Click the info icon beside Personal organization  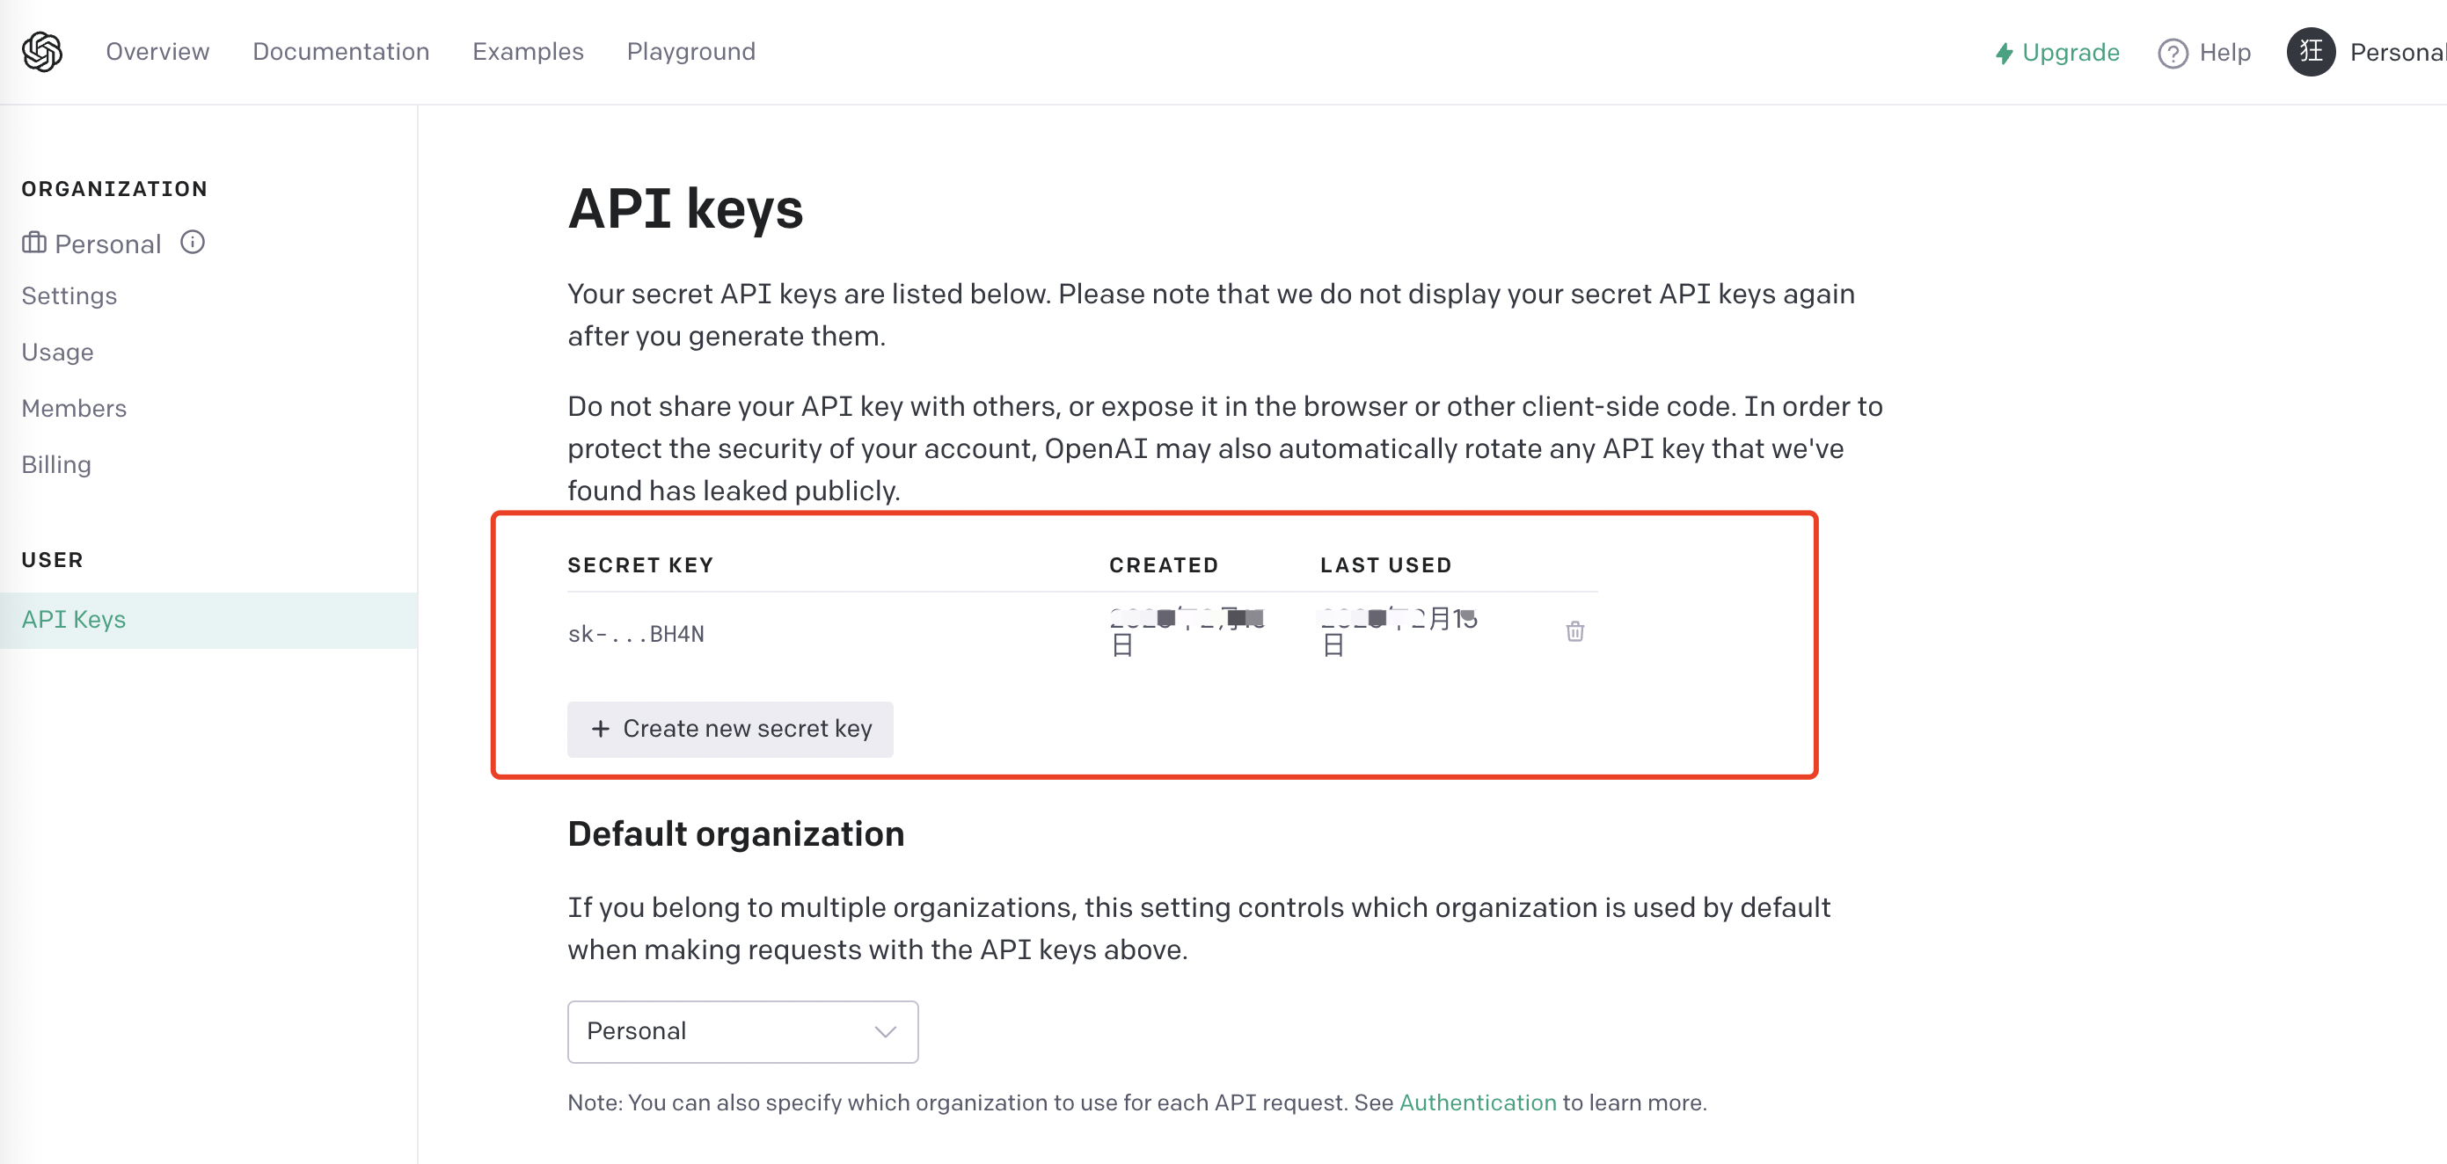click(x=193, y=242)
